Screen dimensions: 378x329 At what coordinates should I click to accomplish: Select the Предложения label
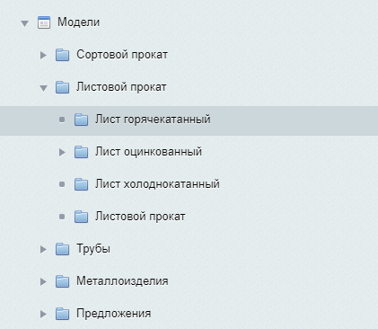pos(113,314)
